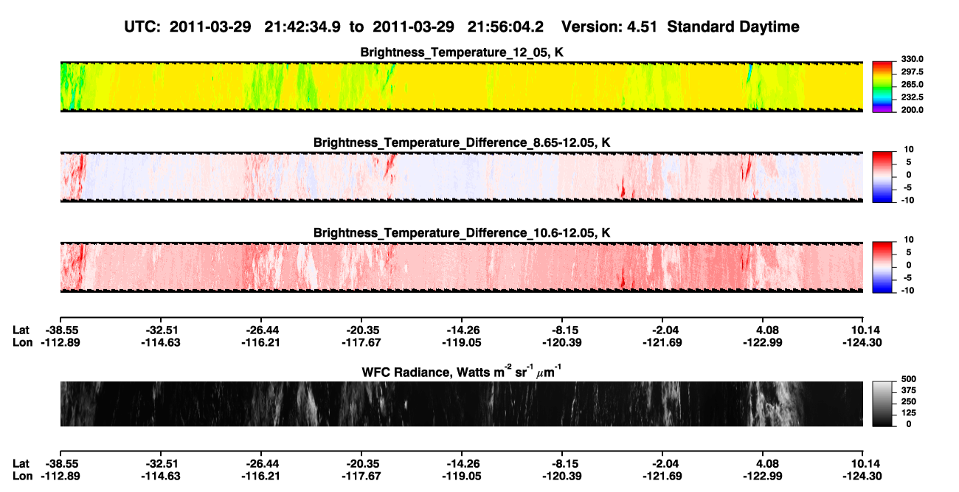Click the cyan cold streak in 12.05 temperature strip
The height and width of the screenshot is (492, 959).
click(x=750, y=74)
